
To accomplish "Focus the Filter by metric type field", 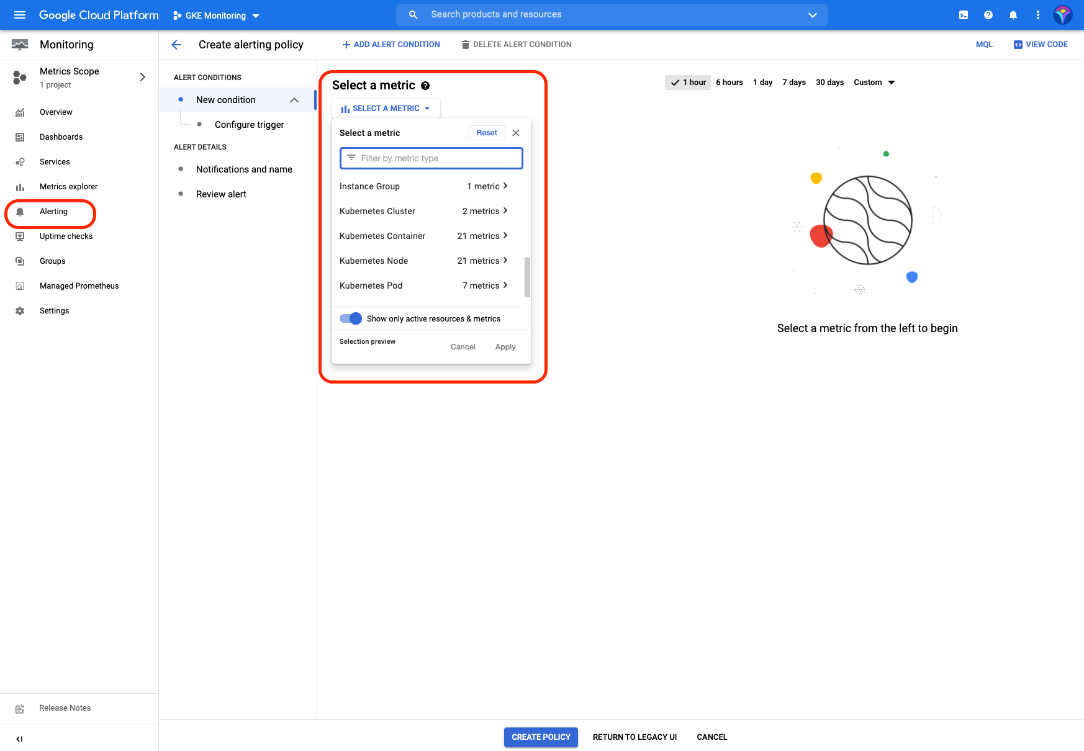I will point(431,158).
